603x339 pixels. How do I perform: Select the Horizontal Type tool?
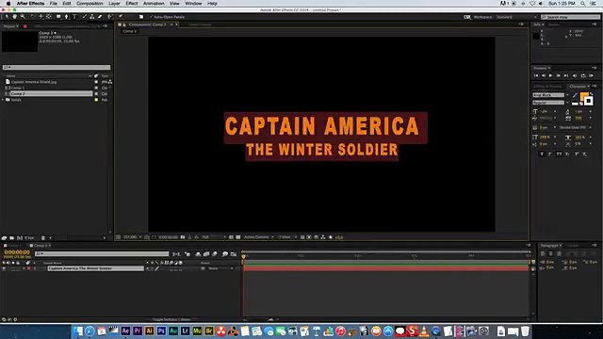(x=74, y=17)
